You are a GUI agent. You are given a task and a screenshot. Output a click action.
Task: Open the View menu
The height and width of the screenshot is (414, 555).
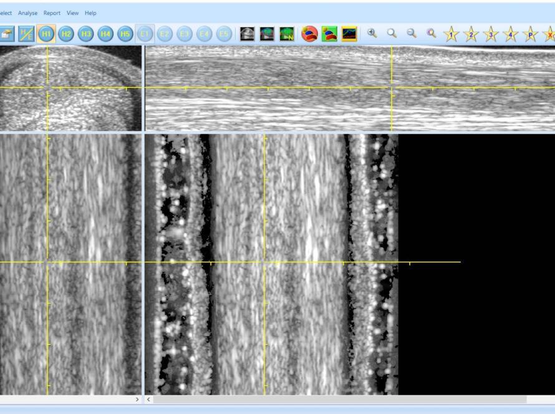pyautogui.click(x=72, y=13)
